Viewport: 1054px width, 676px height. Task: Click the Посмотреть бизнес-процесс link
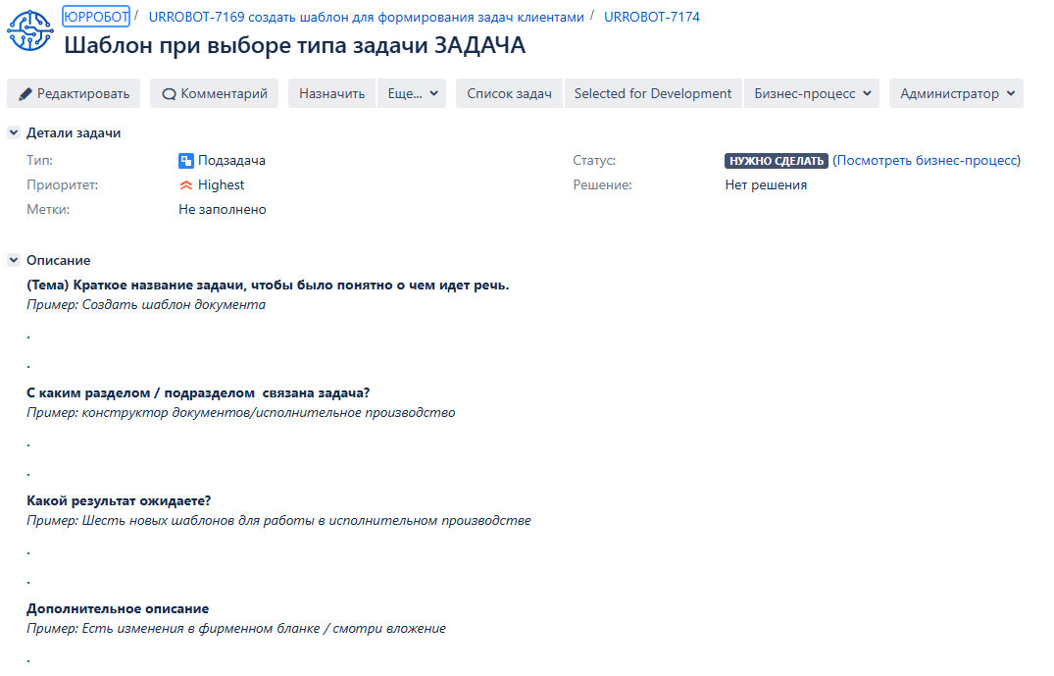click(927, 161)
